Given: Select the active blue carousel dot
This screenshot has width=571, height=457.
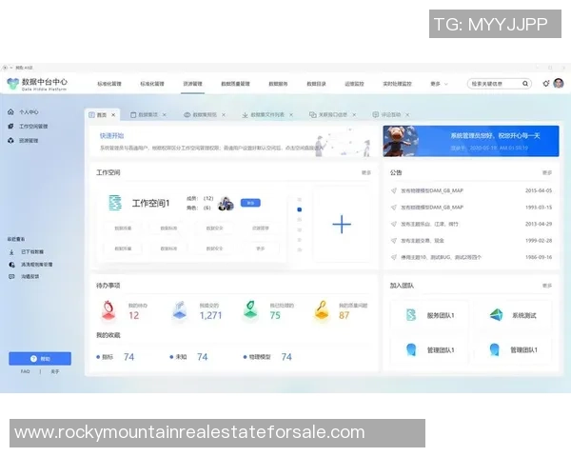Looking at the screenshot, I should 300,209.
